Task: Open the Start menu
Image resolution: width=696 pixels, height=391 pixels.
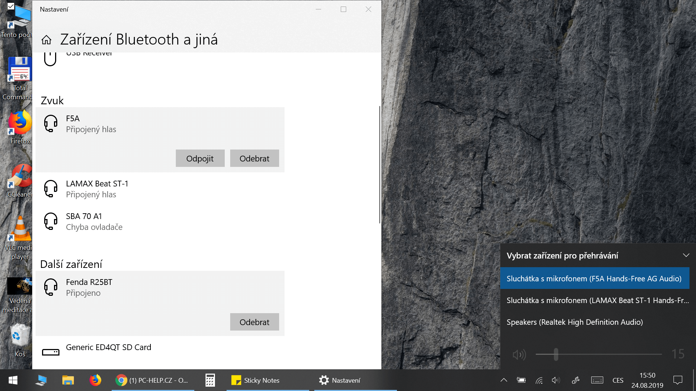Action: point(13,380)
